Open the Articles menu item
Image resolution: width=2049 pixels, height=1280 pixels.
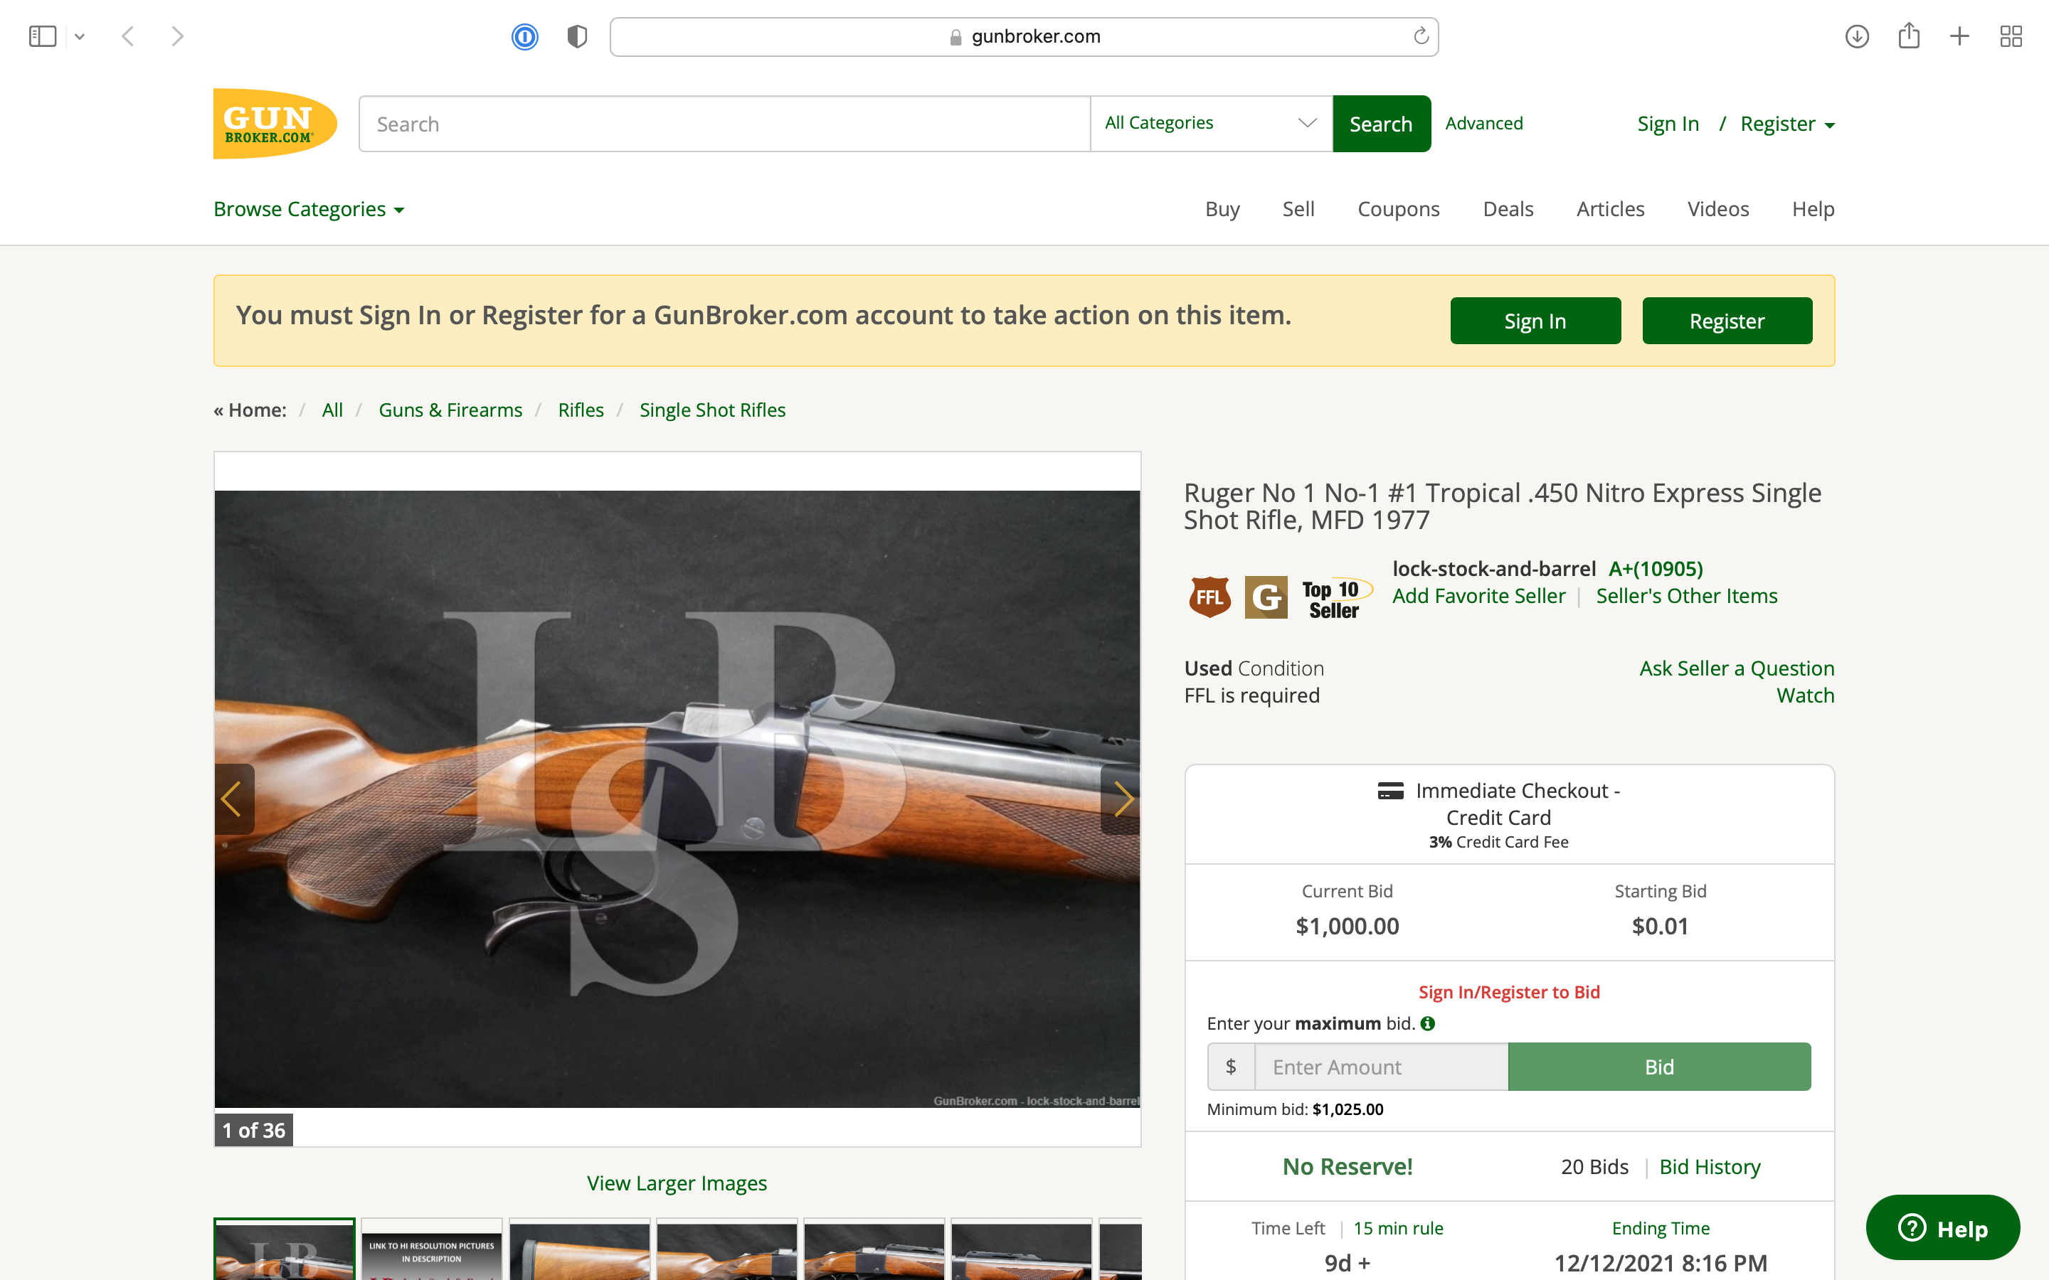pyautogui.click(x=1611, y=209)
